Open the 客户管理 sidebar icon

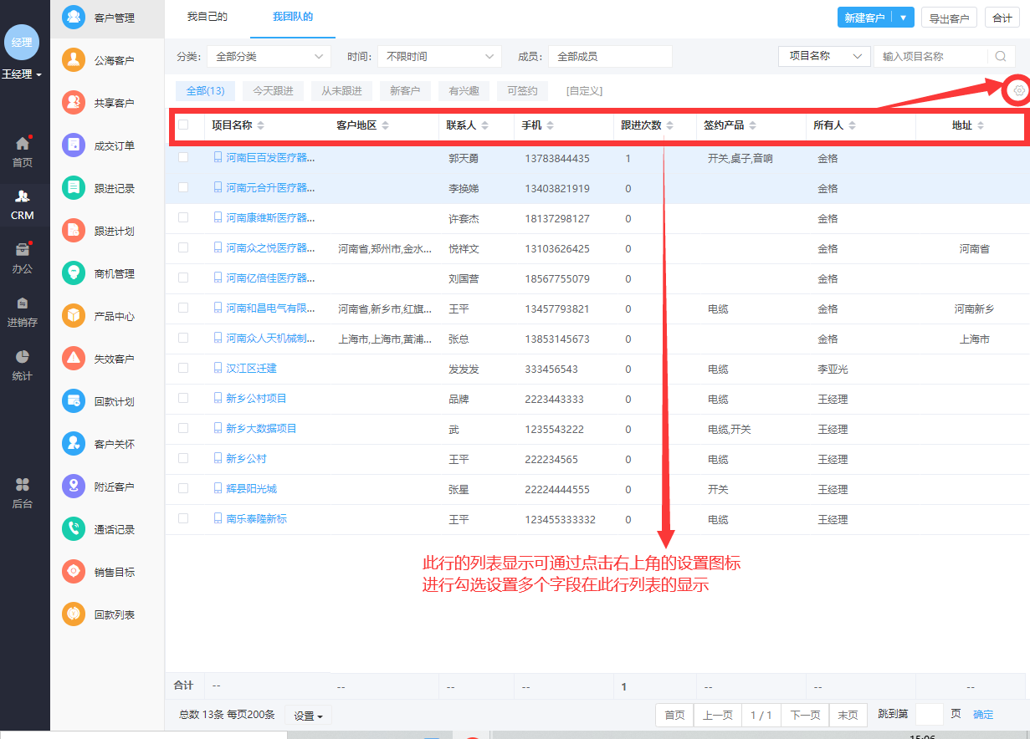[x=74, y=18]
